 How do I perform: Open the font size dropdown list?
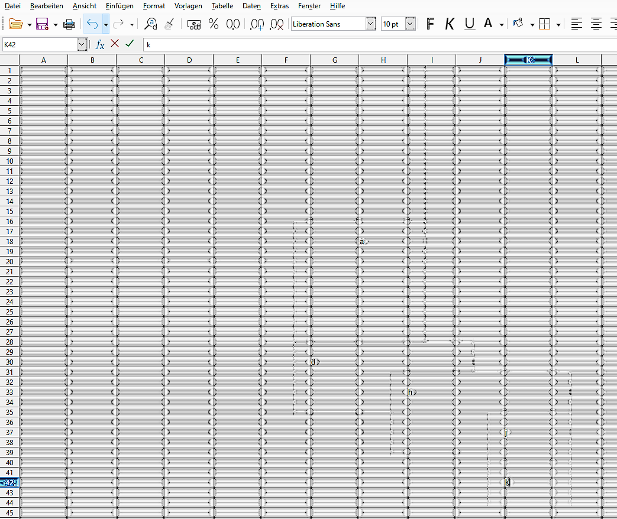coord(410,24)
